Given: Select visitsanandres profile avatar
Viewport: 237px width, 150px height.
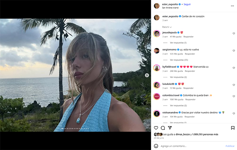Looking at the screenshot, I should [157, 113].
